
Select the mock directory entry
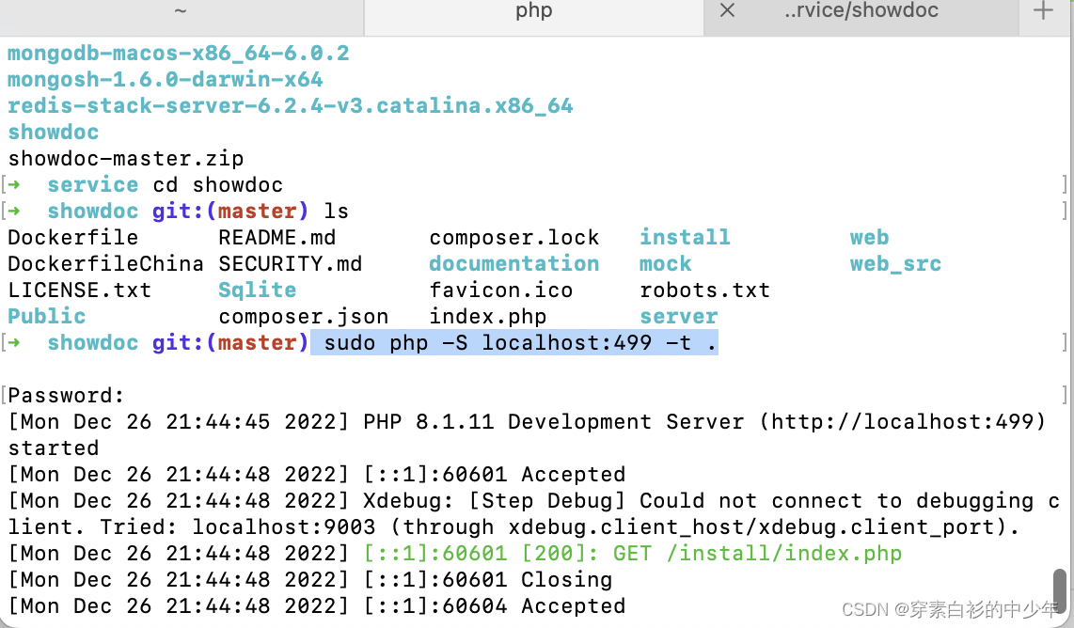point(665,263)
